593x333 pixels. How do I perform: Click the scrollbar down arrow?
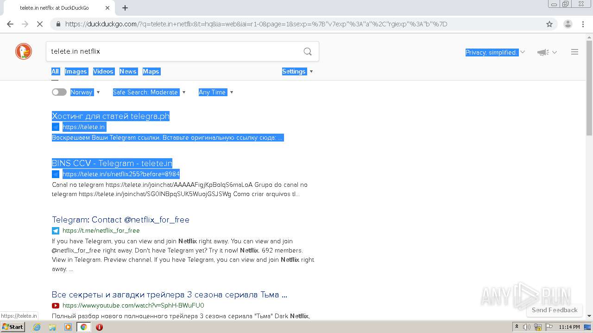(589, 316)
